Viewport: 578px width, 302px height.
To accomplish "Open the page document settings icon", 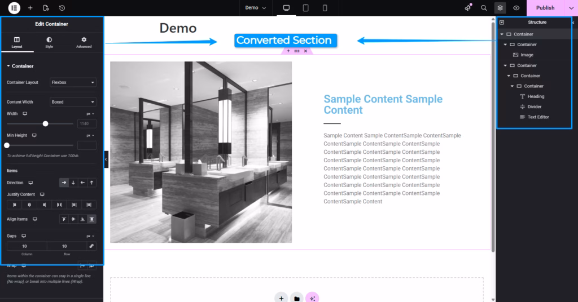I will coord(46,8).
